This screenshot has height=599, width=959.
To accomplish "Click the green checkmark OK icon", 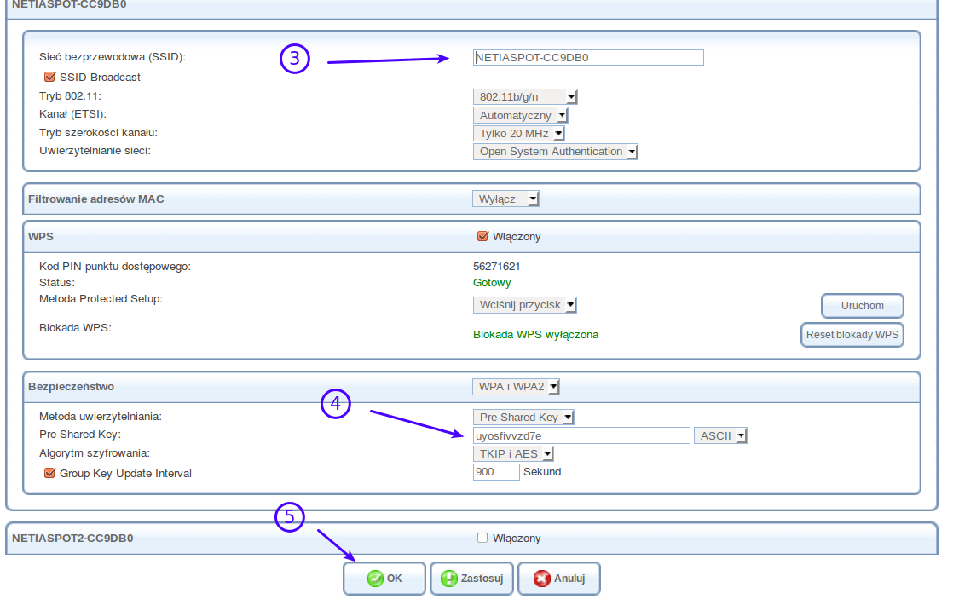I will click(375, 579).
